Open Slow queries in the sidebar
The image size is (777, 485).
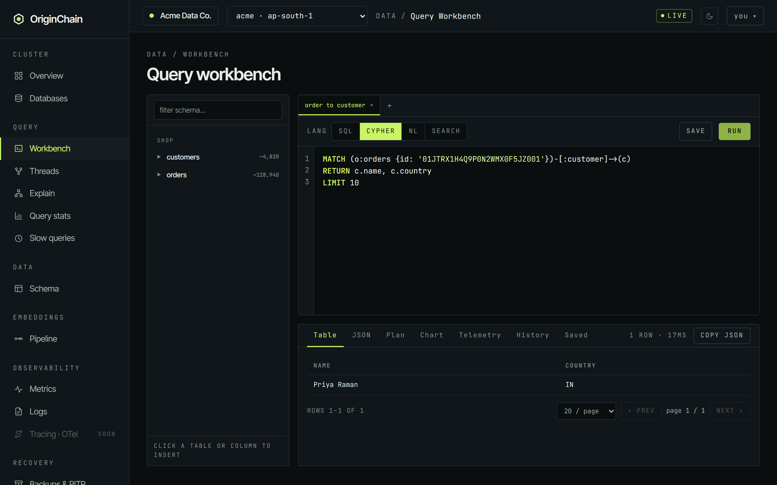click(x=64, y=238)
